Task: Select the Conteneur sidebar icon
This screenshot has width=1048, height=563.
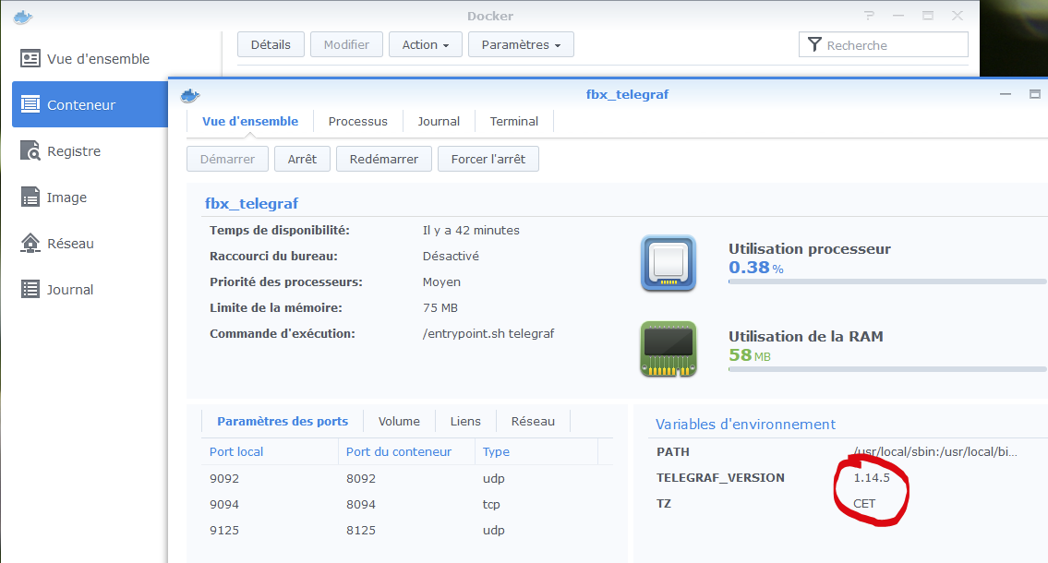Action: click(x=31, y=105)
